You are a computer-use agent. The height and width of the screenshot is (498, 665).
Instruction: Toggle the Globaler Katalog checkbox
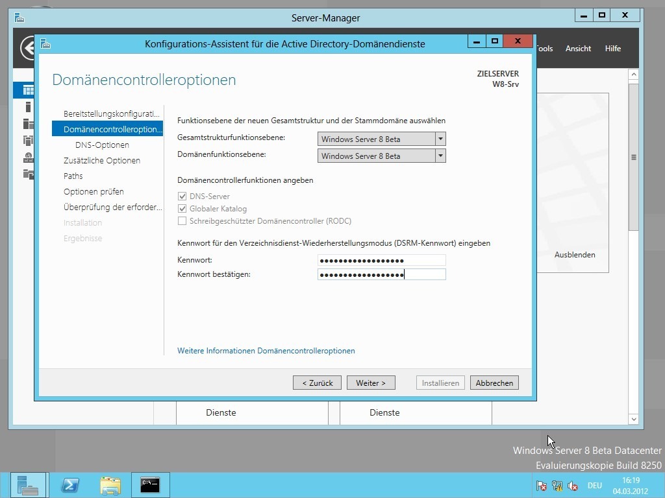tap(182, 208)
